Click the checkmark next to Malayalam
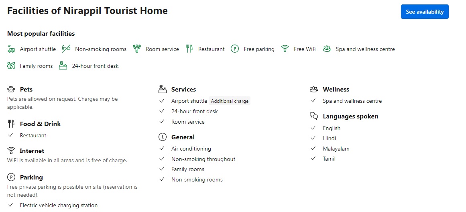Image resolution: width=466 pixels, height=212 pixels. click(313, 149)
